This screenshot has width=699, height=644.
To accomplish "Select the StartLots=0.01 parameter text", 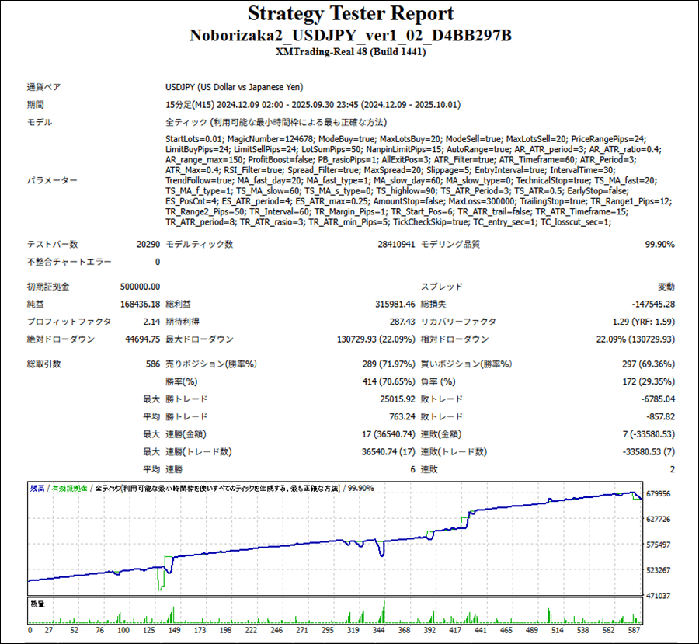I will (193, 138).
